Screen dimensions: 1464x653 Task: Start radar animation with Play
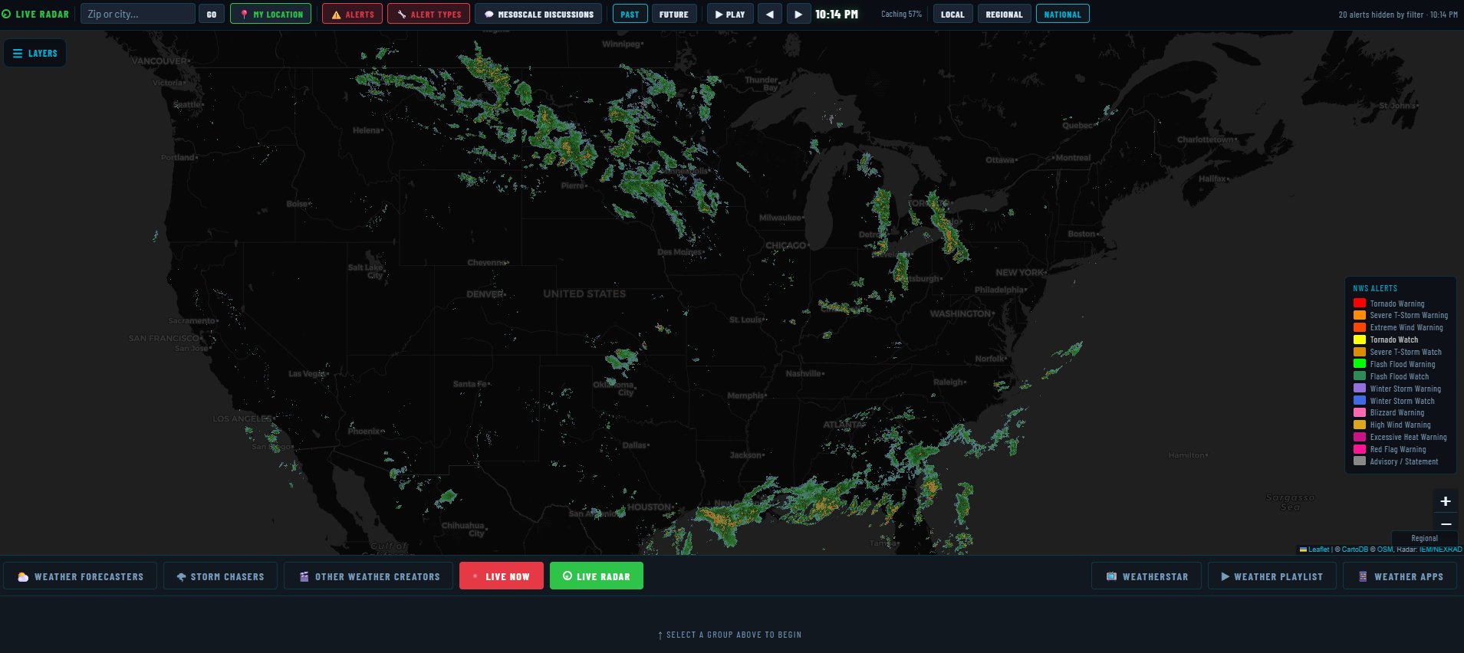click(x=730, y=14)
